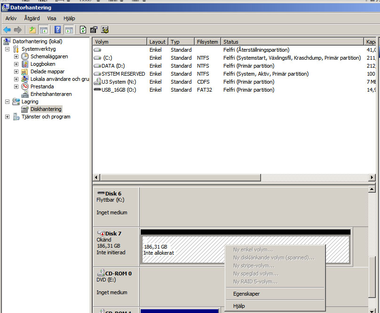Click the USB_16GB volume drive icon

point(97,89)
